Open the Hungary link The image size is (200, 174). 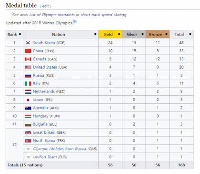click(x=40, y=116)
